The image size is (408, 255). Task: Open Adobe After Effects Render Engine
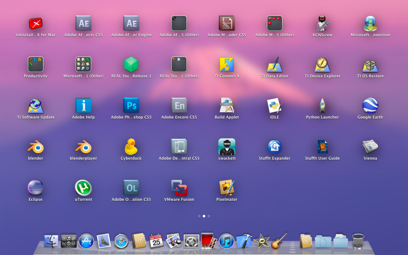click(x=131, y=24)
